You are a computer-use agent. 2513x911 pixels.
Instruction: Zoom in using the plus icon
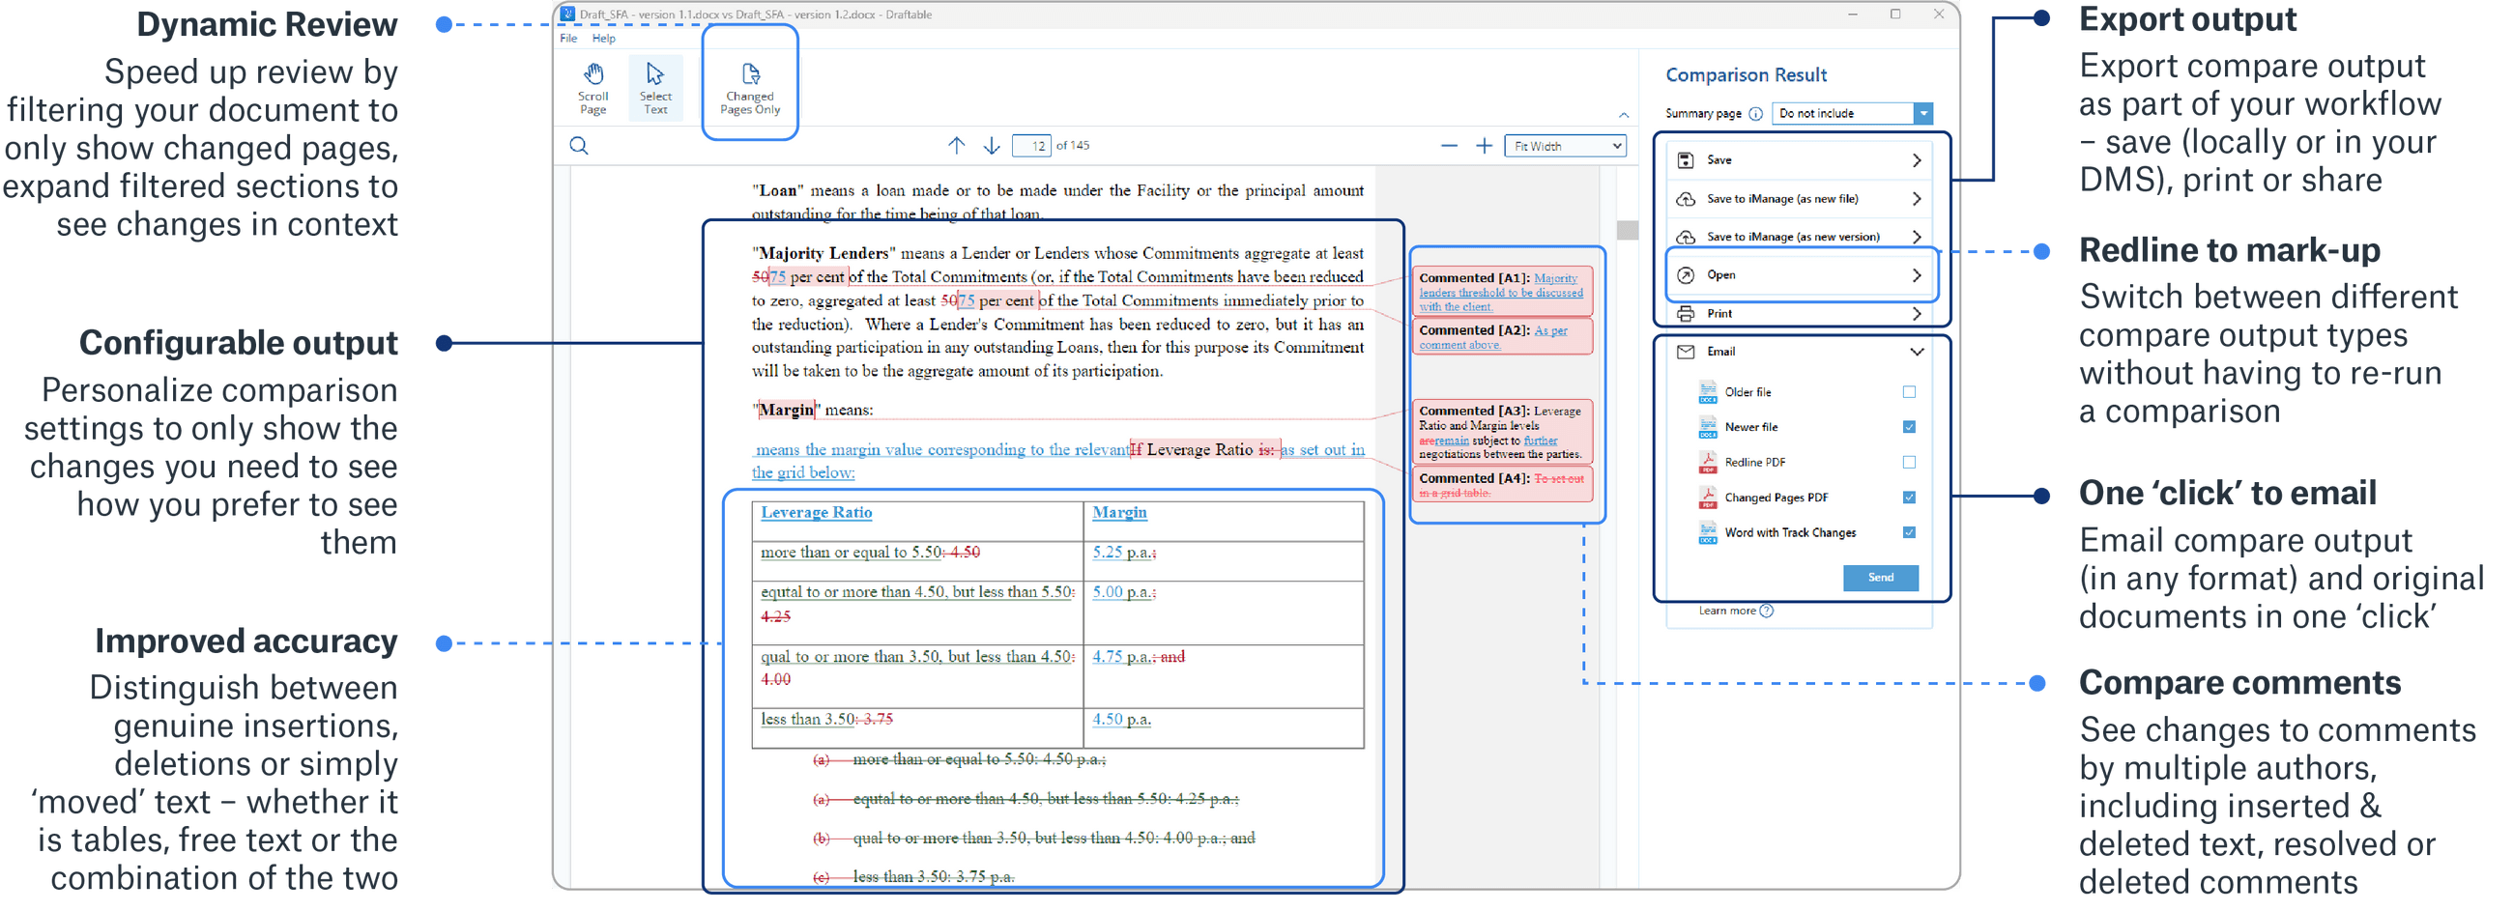[x=1484, y=146]
